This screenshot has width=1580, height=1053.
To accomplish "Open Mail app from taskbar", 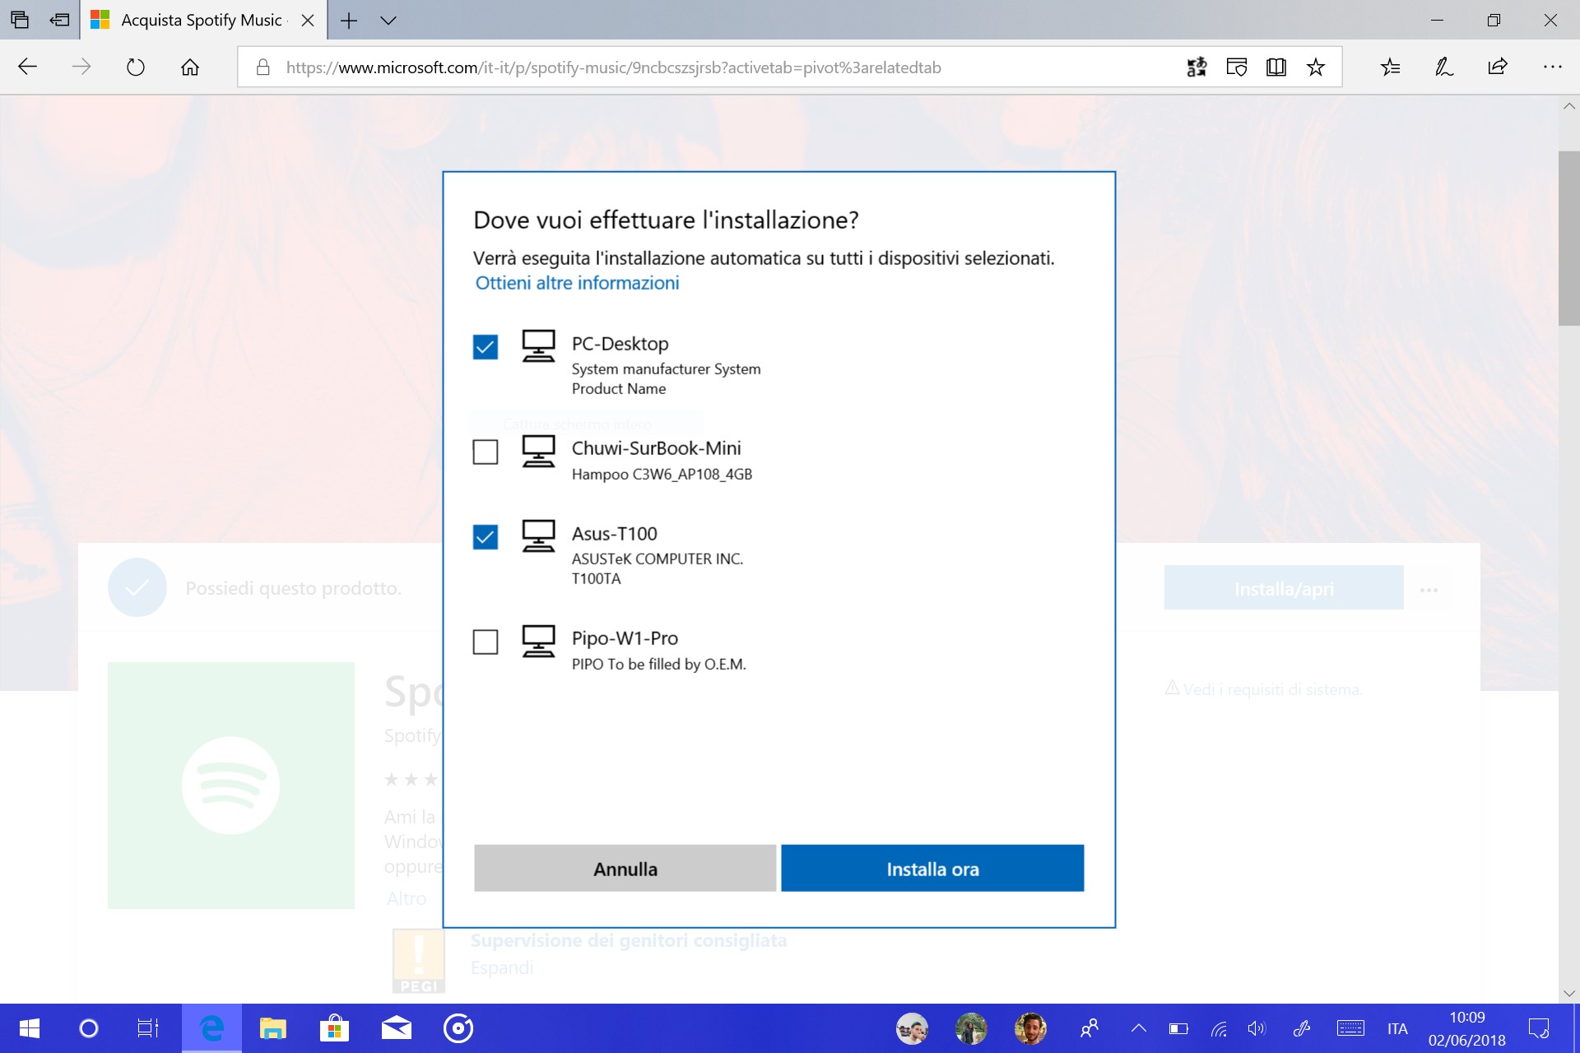I will tap(397, 1028).
